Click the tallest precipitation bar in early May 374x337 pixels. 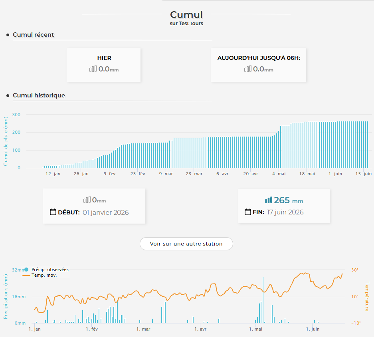point(263,300)
